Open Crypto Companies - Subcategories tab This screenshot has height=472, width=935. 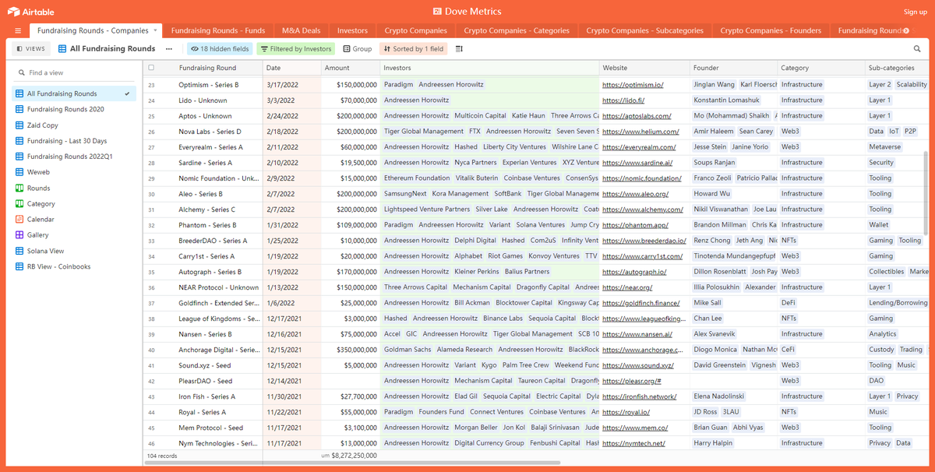click(x=645, y=30)
